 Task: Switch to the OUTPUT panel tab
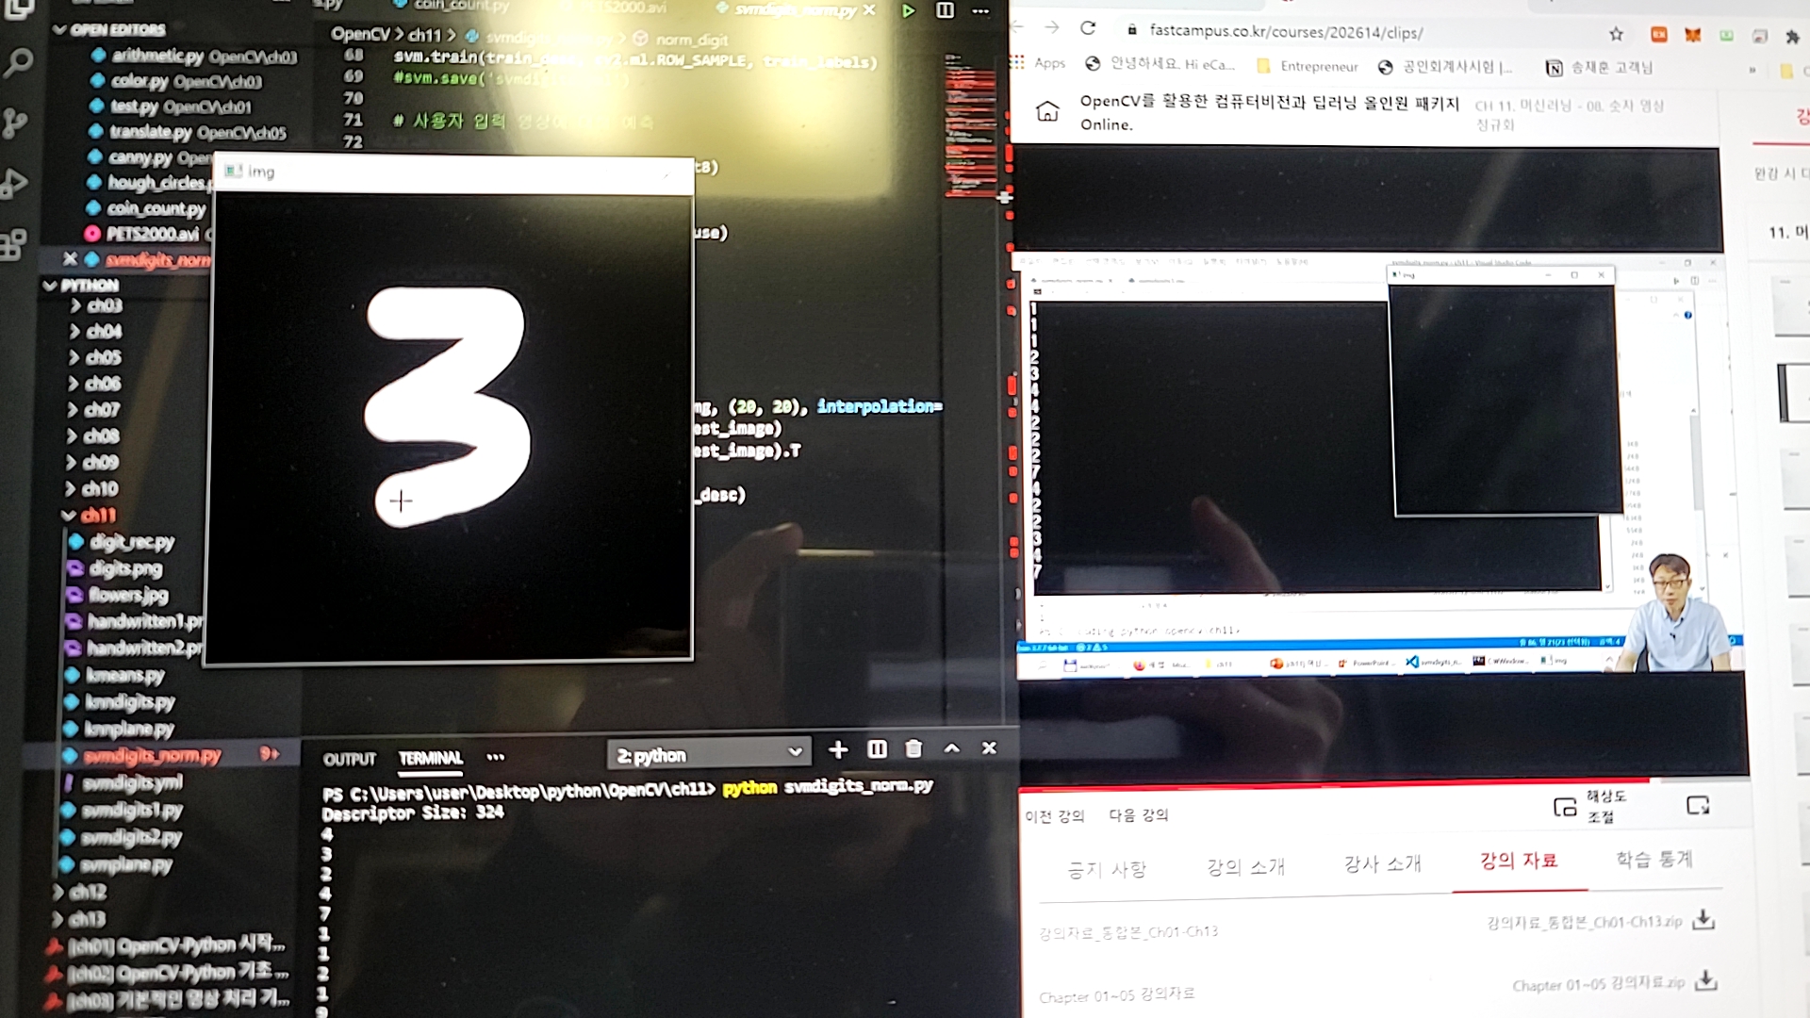[x=349, y=759]
